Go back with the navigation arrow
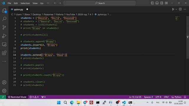This screenshot has width=189, height=106. tap(55, 3)
